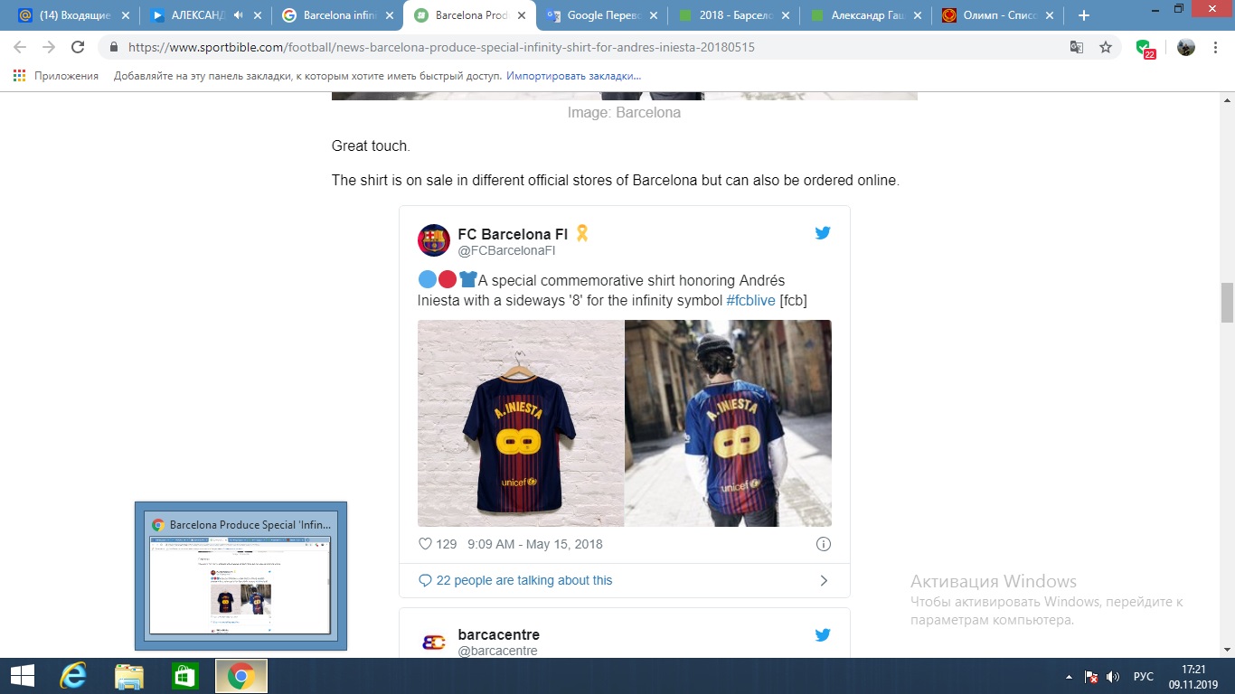Open the photo of man wearing Iniesta shirt
Screen dimensions: 1235x694
click(729, 423)
